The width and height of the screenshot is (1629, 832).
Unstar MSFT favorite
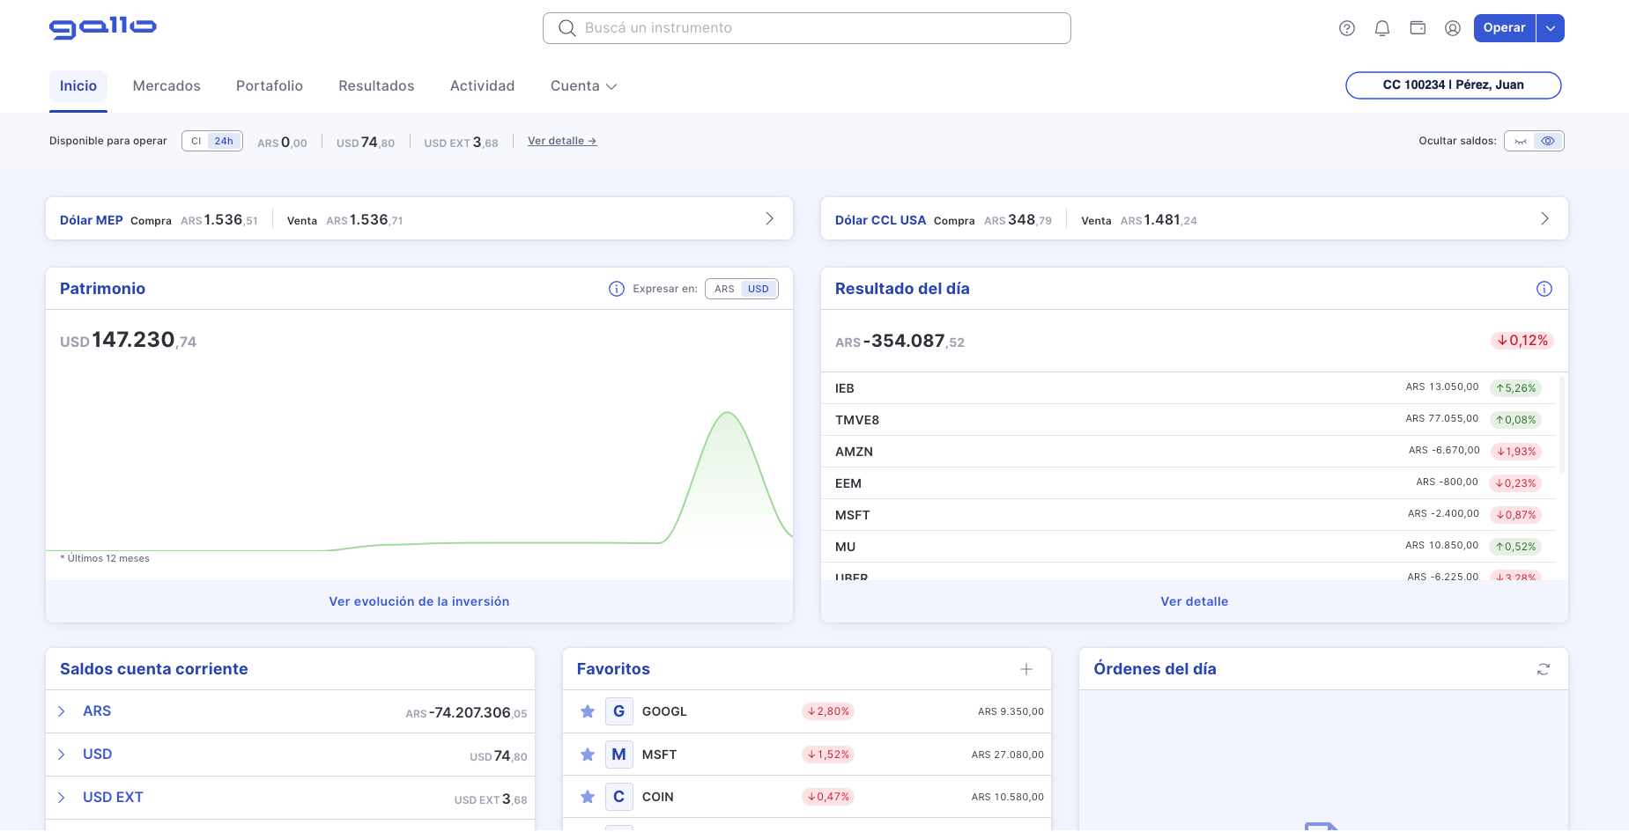[588, 755]
